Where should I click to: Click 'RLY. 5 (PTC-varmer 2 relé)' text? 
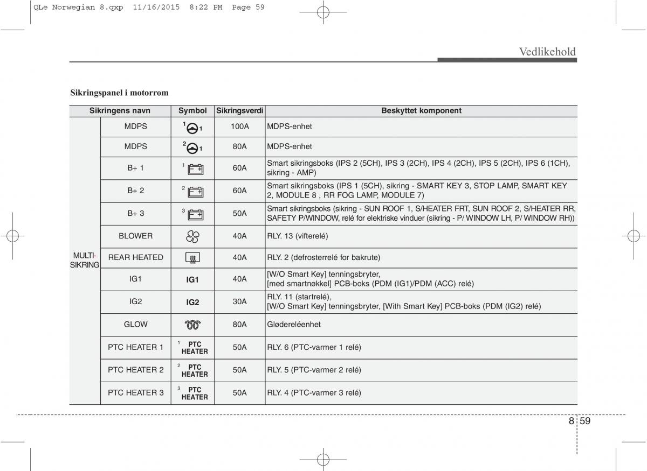tap(314, 370)
